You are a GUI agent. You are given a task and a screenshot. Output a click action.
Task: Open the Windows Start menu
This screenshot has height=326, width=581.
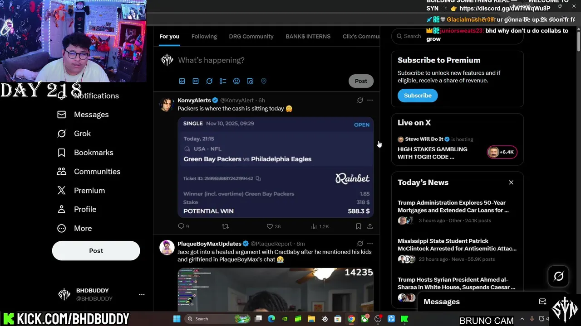[x=177, y=319]
